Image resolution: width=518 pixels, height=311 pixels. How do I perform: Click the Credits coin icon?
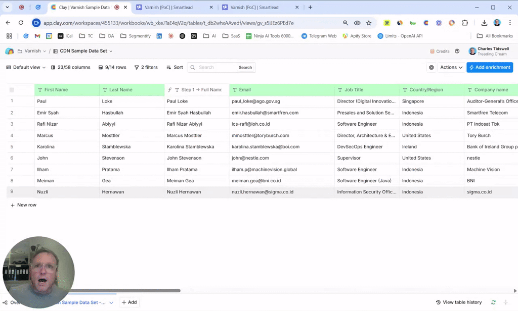pos(433,51)
